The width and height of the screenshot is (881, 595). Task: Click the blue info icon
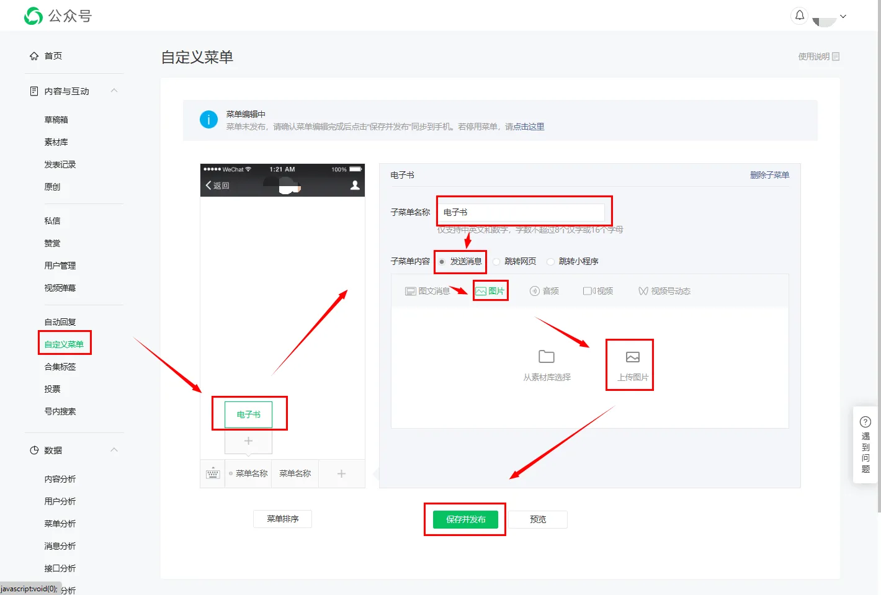(x=208, y=120)
